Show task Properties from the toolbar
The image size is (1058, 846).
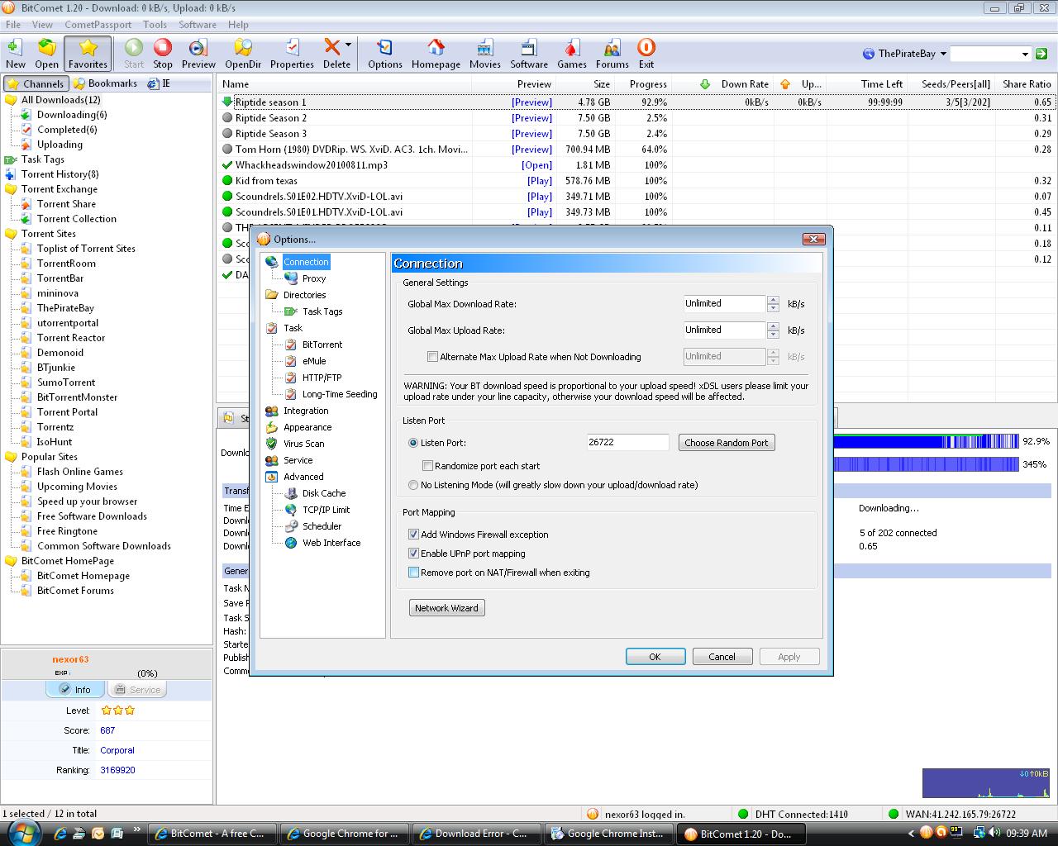[292, 54]
